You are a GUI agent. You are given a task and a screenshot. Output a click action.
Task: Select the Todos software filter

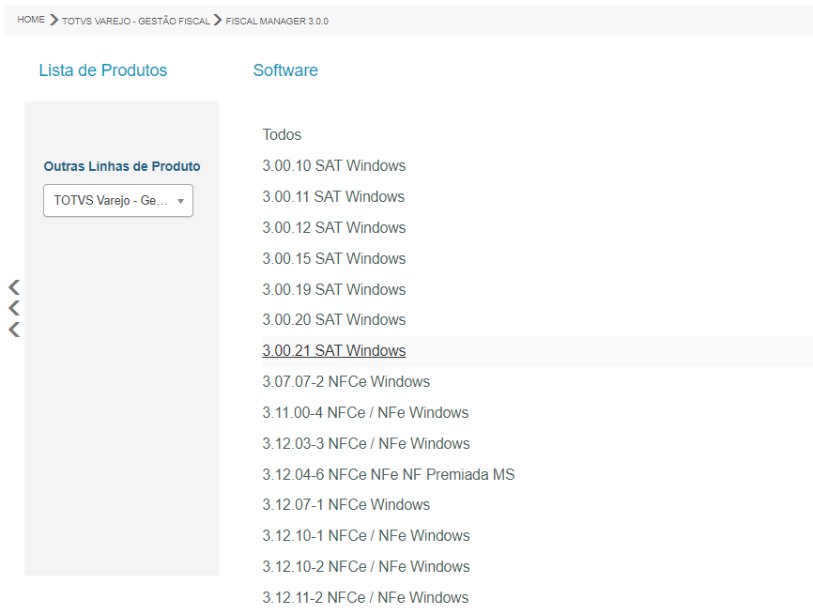(282, 135)
